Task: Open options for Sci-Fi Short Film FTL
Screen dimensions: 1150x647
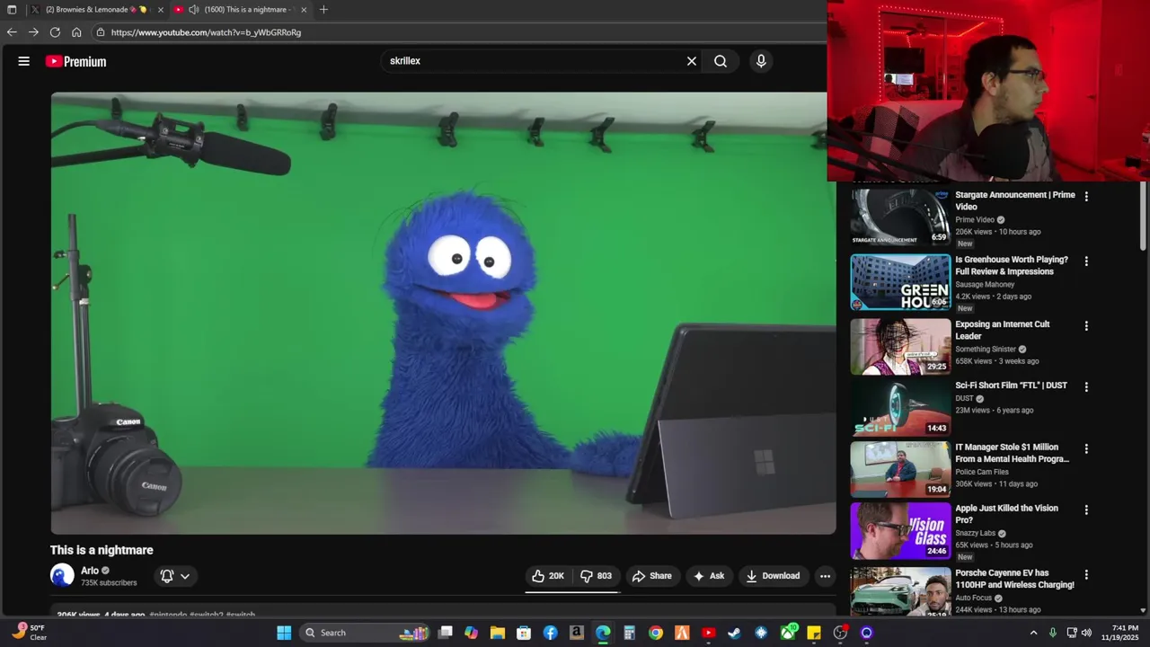Action: coord(1086,386)
